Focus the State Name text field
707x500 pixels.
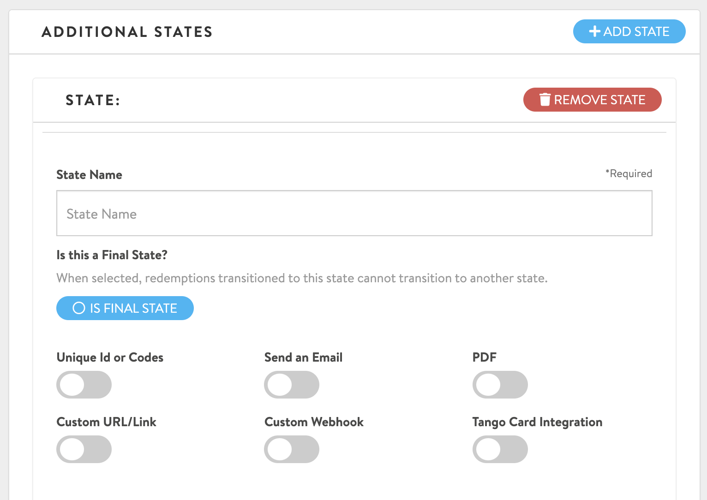coord(354,214)
